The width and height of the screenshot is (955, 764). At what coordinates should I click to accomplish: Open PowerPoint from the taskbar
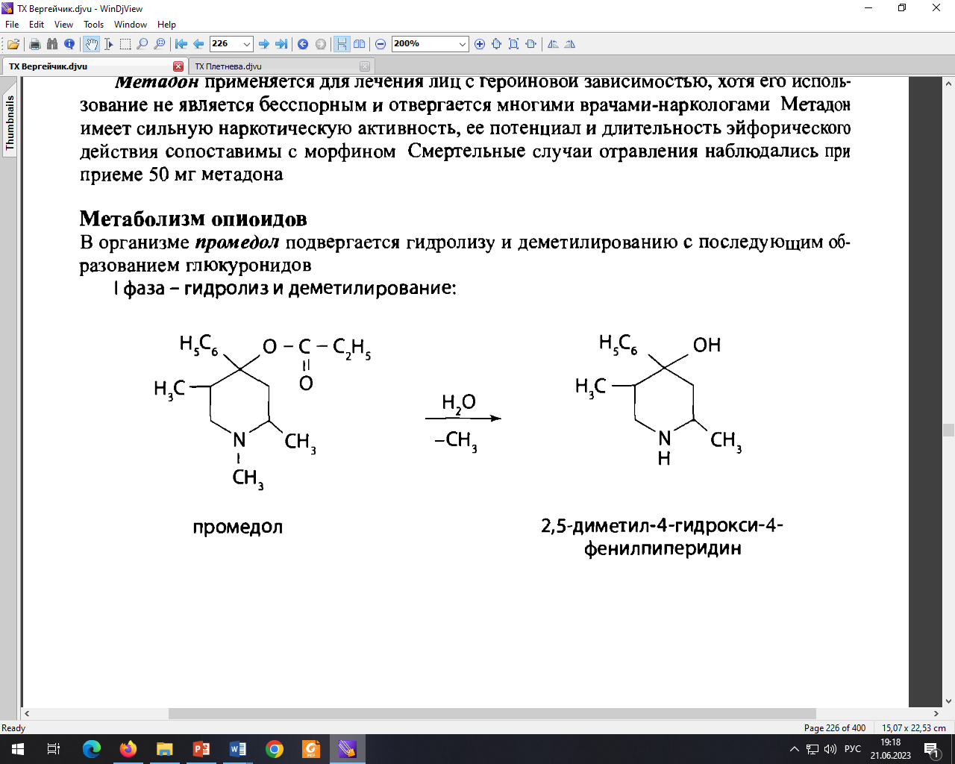tap(201, 749)
